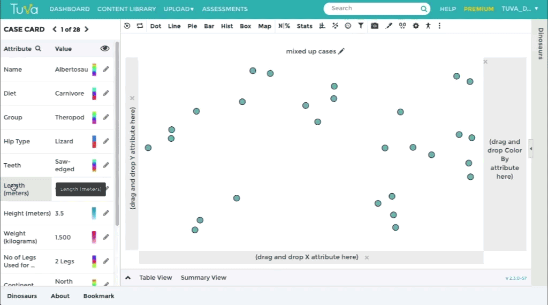548x305 pixels.
Task: Open CONTENT LIBRARY
Action: [x=126, y=9]
